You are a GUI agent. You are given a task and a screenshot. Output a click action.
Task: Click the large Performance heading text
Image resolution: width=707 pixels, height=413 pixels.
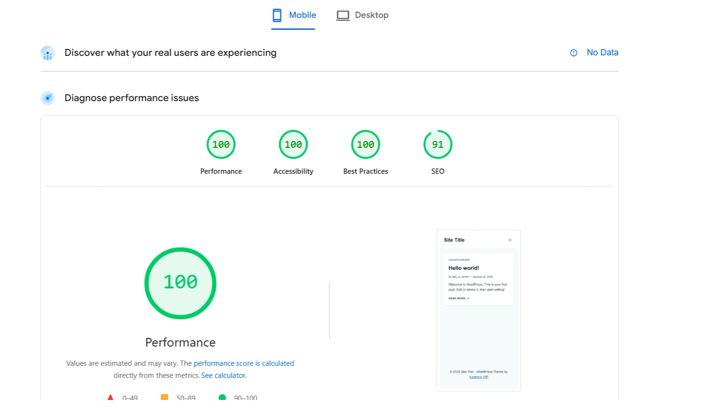[180, 342]
